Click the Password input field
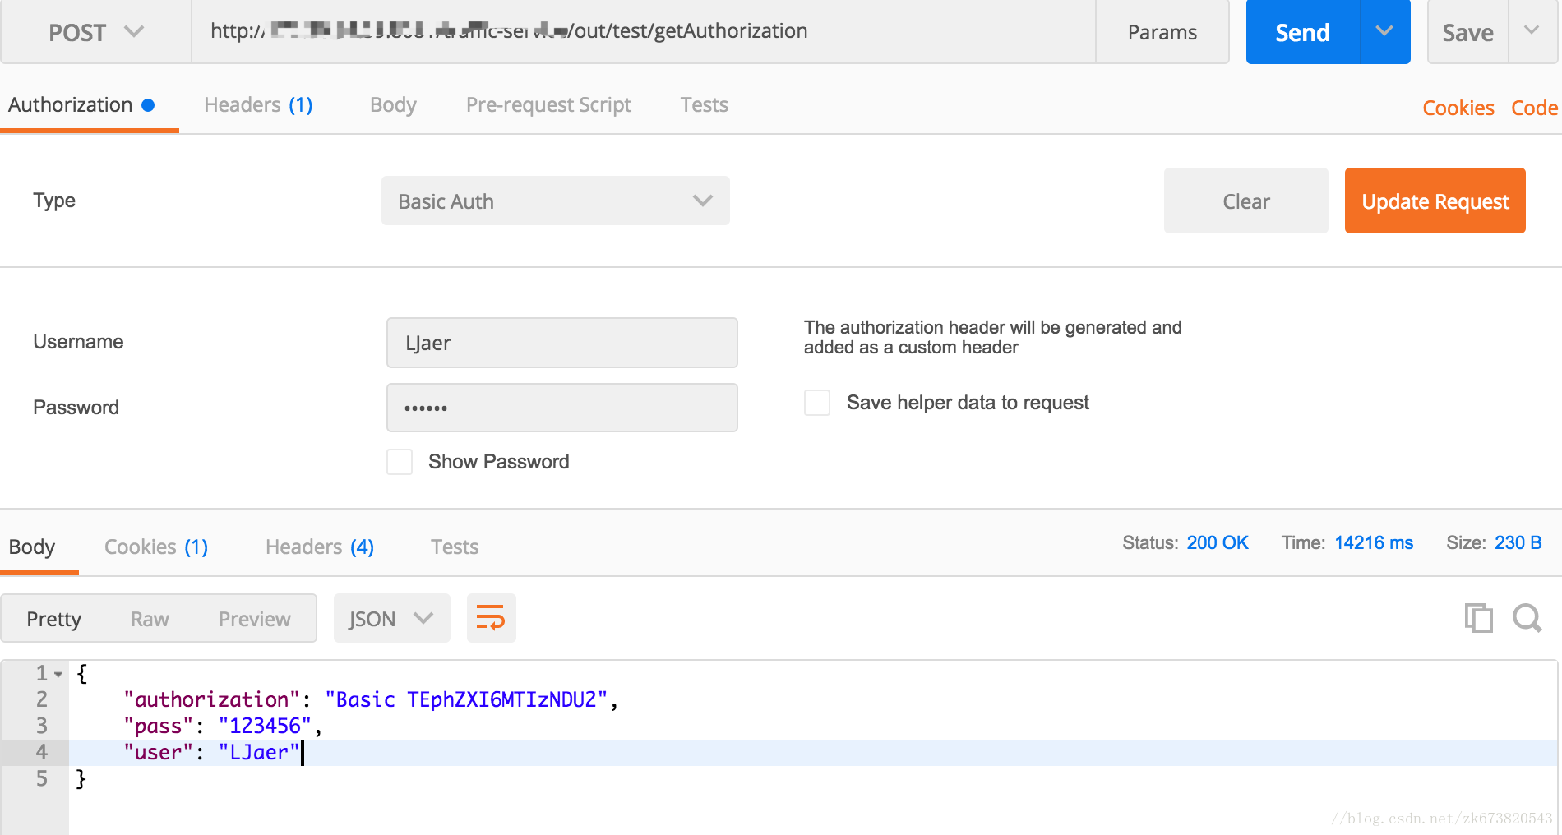Screen dimensions: 1562x835 tap(562, 408)
